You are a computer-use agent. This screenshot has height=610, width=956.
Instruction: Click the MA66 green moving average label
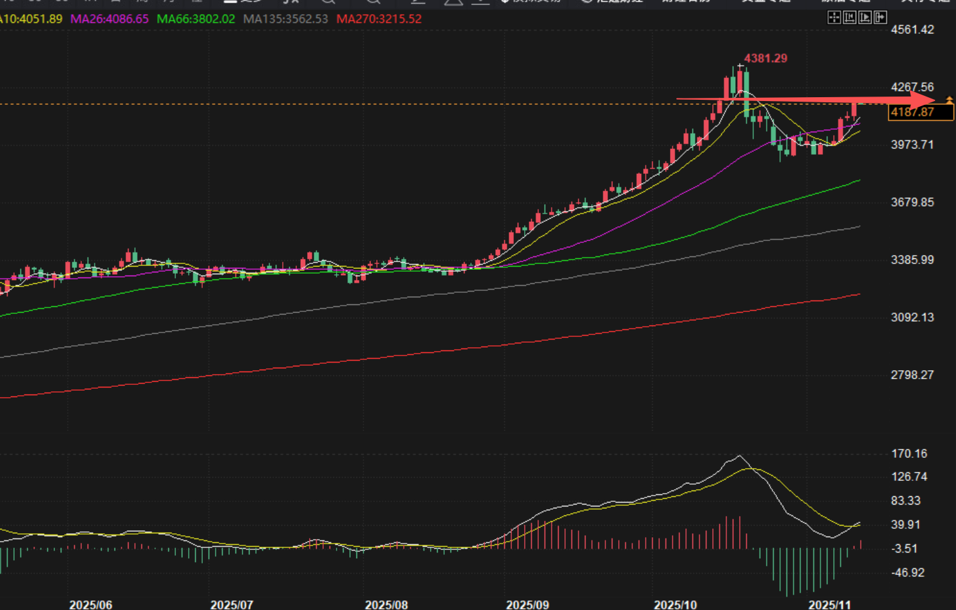(x=196, y=19)
